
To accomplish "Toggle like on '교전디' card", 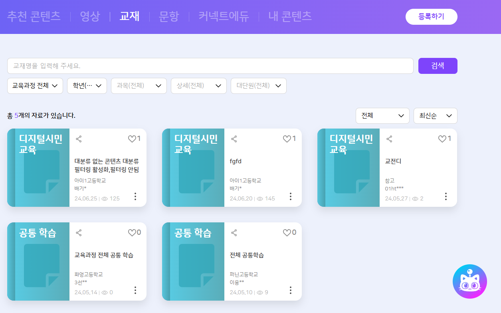I will click(442, 139).
